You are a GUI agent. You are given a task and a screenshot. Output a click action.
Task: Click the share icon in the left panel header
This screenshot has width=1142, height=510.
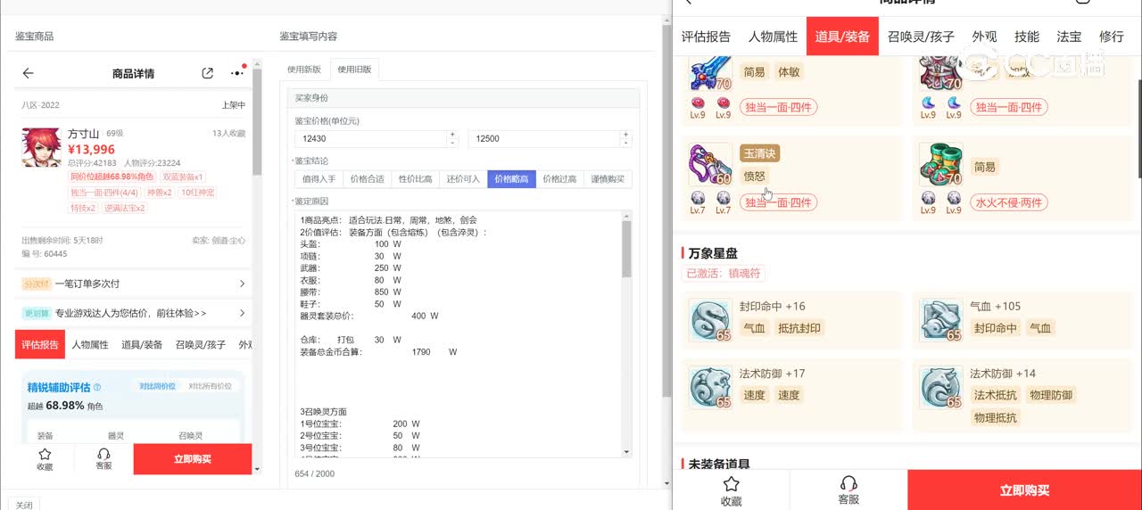pos(208,73)
